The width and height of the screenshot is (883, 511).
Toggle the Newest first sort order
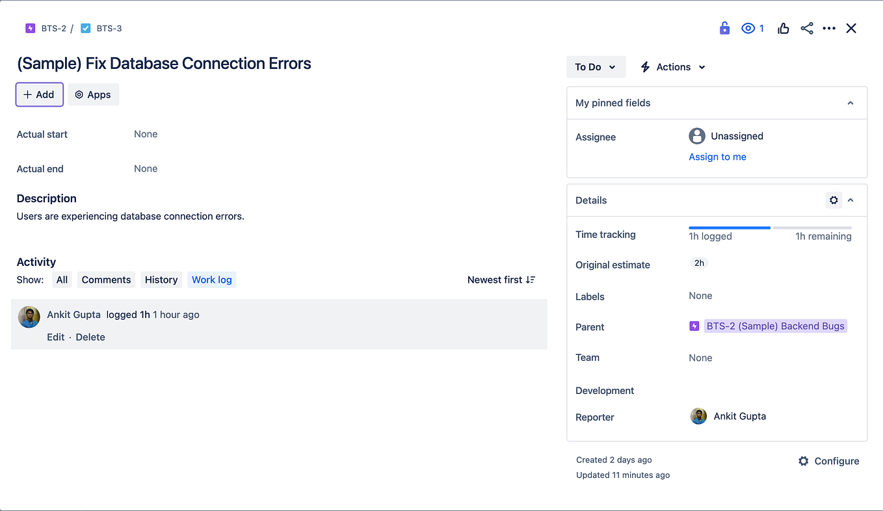(501, 280)
